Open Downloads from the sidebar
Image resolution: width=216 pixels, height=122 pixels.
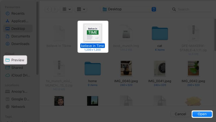[x=20, y=44]
